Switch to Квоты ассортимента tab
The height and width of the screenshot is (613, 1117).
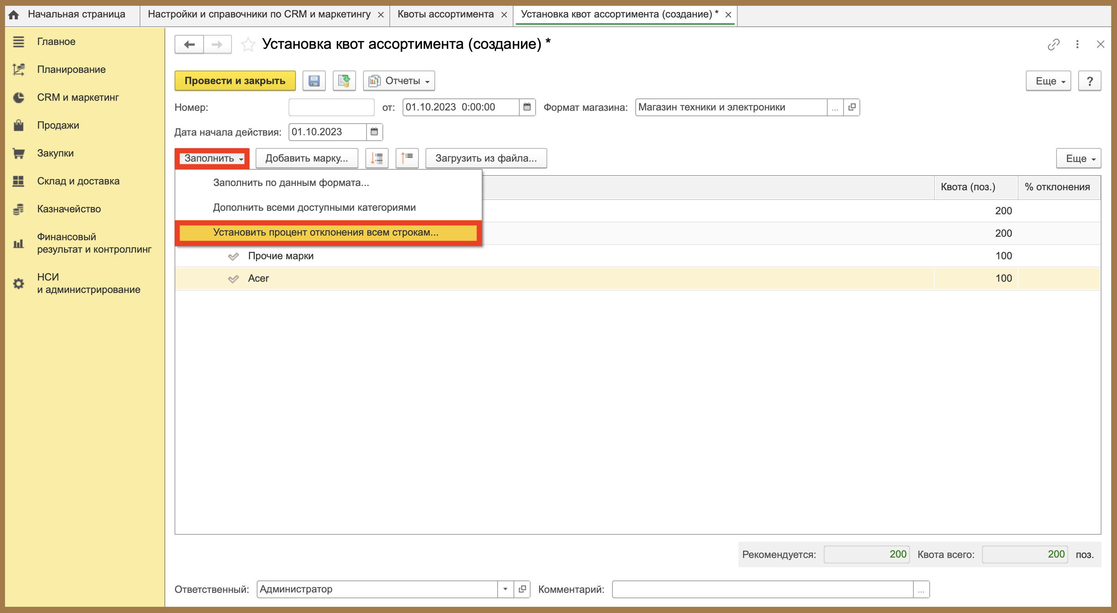pyautogui.click(x=445, y=14)
